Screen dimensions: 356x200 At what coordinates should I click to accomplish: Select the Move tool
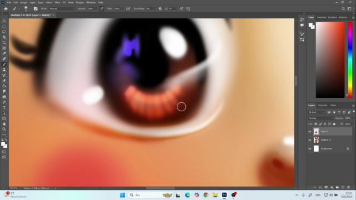pyautogui.click(x=4, y=21)
